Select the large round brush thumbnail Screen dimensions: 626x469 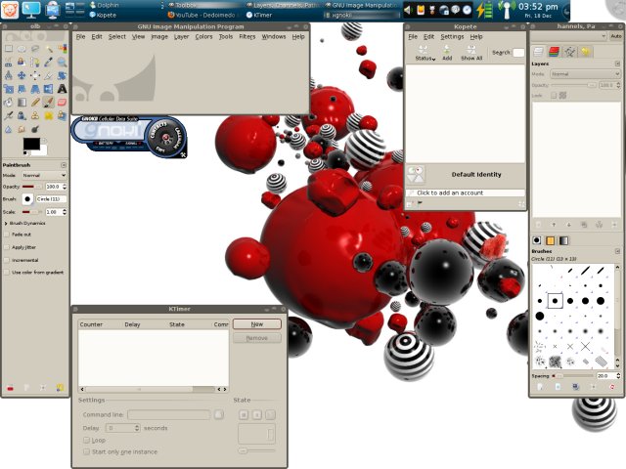539,316
